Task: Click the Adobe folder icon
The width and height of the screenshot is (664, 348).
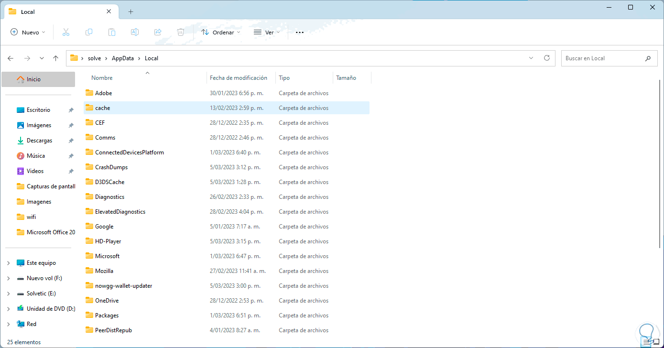Action: 89,93
